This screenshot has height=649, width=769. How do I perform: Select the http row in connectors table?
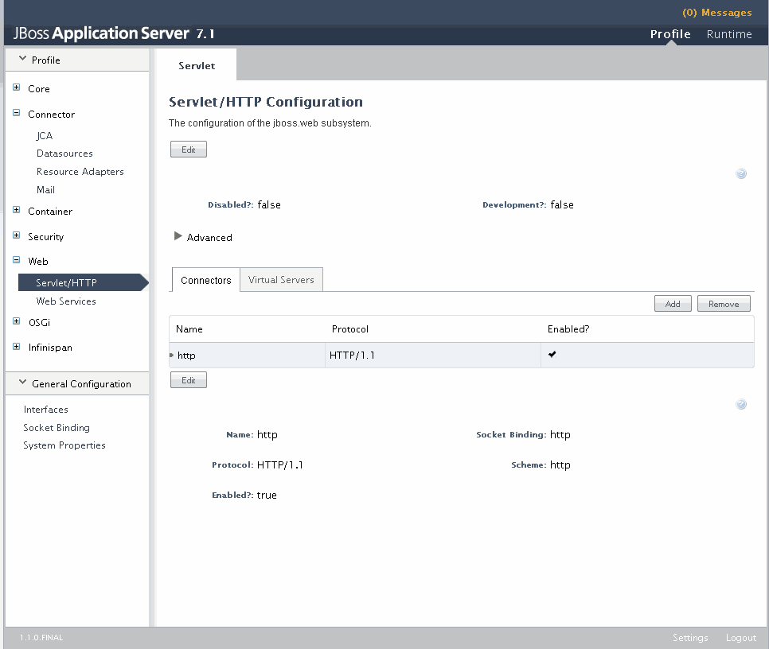coord(462,355)
